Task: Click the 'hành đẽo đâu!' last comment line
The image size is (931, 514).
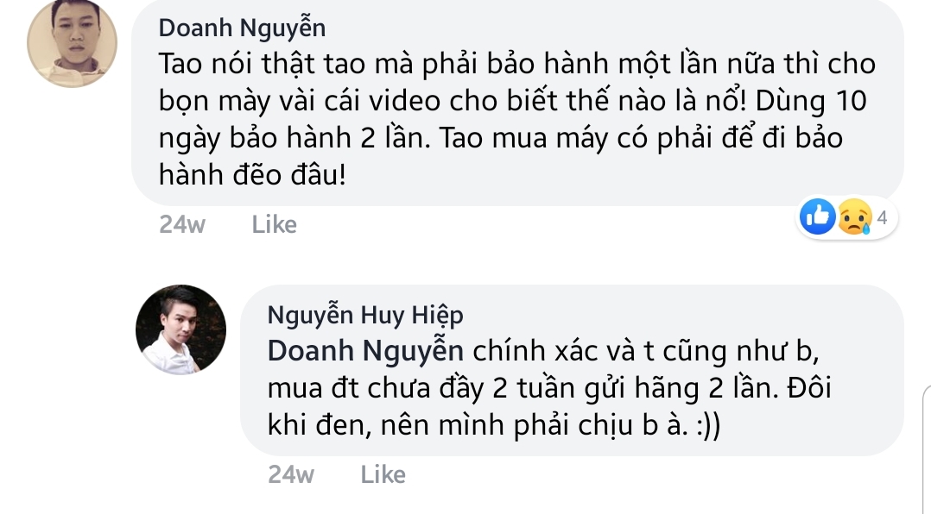Action: (252, 175)
